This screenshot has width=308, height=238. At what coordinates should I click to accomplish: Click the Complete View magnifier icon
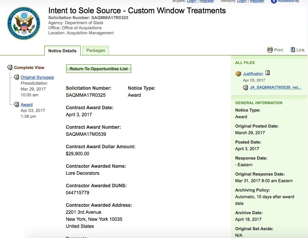[x=10, y=67]
